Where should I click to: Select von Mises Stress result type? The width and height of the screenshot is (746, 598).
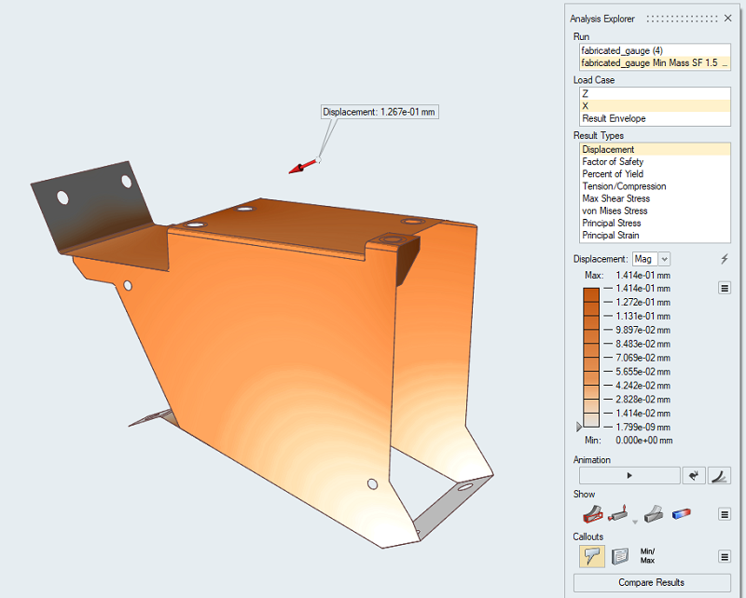(x=615, y=211)
